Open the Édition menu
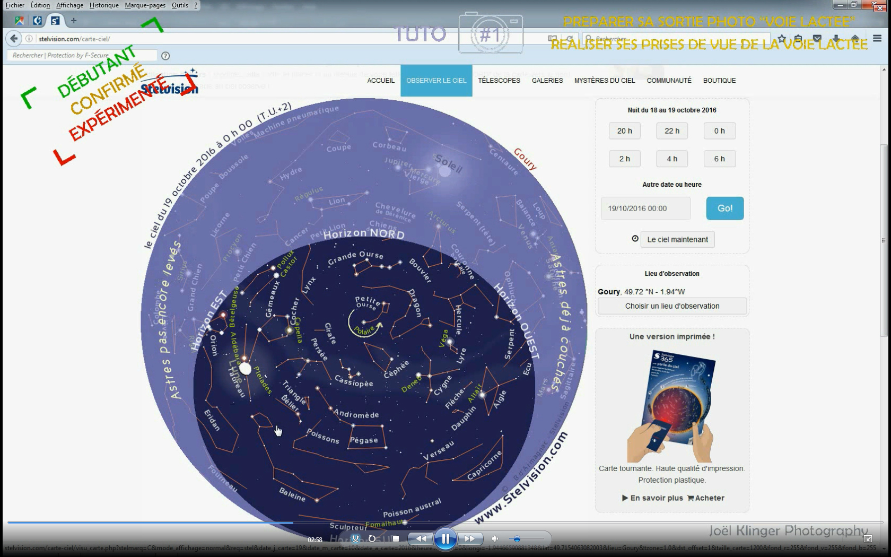This screenshot has height=557, width=891. pyautogui.click(x=40, y=5)
